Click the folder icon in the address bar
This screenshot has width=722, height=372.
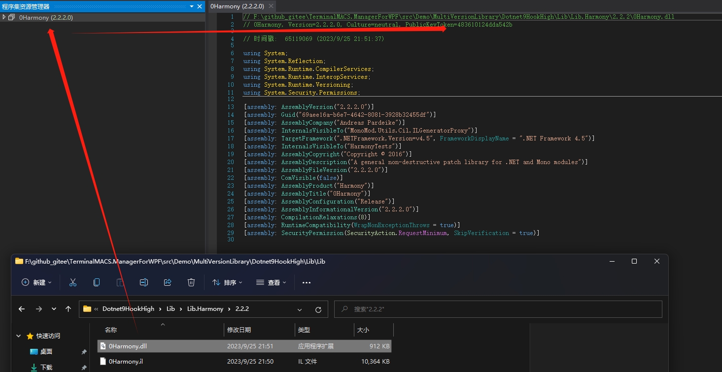coord(87,309)
